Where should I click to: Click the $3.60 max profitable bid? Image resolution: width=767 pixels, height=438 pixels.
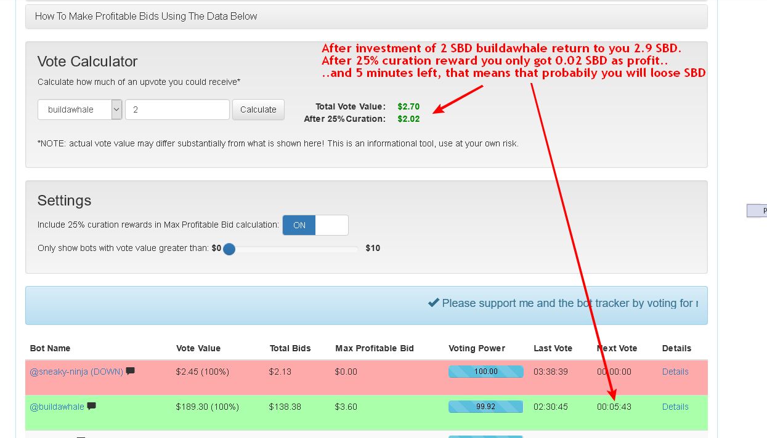[346, 407]
